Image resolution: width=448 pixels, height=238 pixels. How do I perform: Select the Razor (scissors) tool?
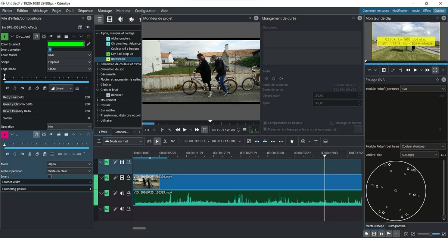point(165,141)
